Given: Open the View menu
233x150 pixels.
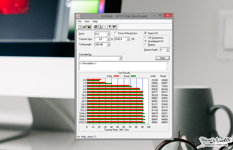Looking at the screenshot, I should (87, 21).
